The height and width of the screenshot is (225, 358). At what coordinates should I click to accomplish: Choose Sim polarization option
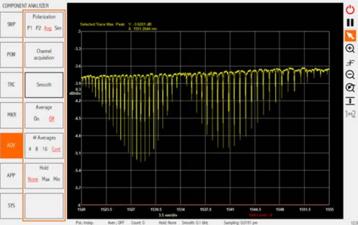coord(58,28)
